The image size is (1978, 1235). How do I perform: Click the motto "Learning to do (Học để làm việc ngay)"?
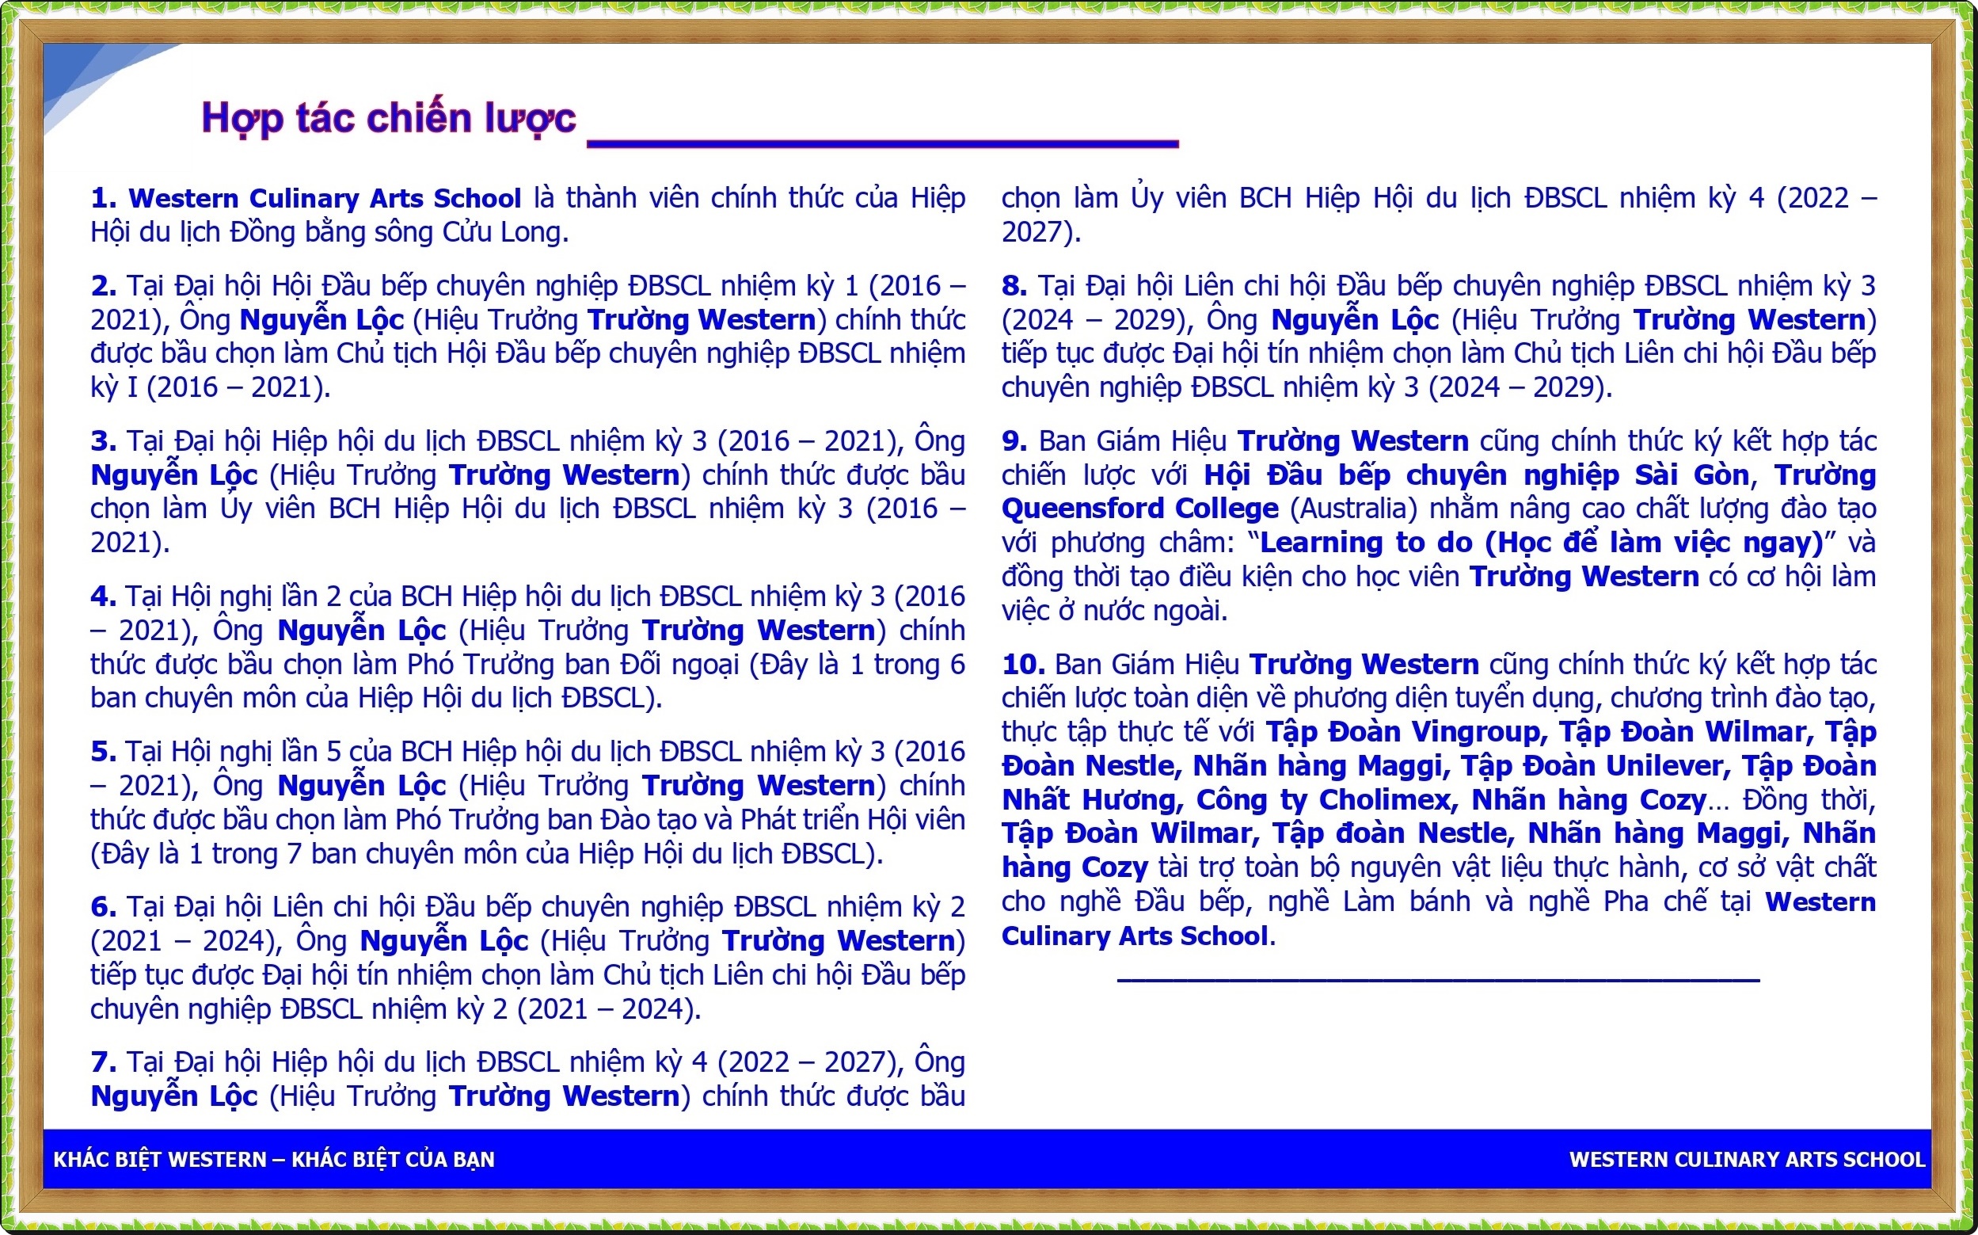click(x=1541, y=543)
